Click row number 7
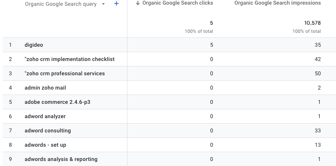Image resolution: width=336 pixels, height=166 pixels. [x=10, y=130]
